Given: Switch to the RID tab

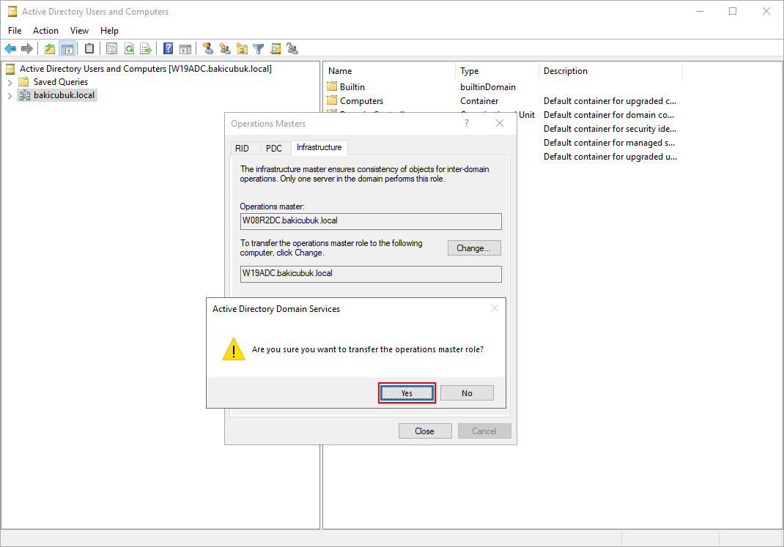Looking at the screenshot, I should pos(242,148).
